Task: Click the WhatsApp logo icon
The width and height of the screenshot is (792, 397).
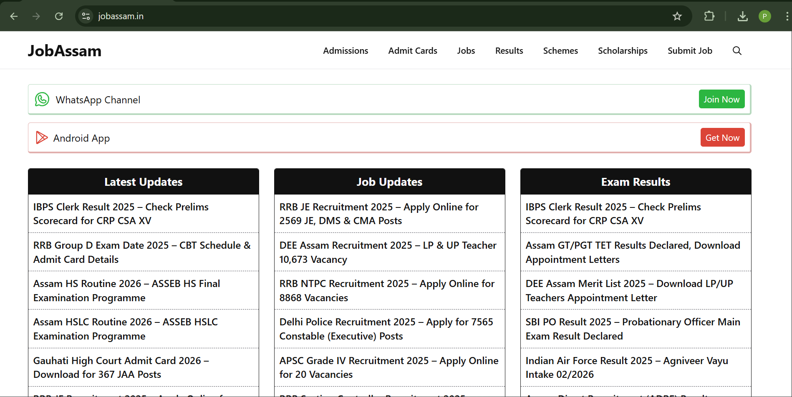Action: tap(42, 100)
